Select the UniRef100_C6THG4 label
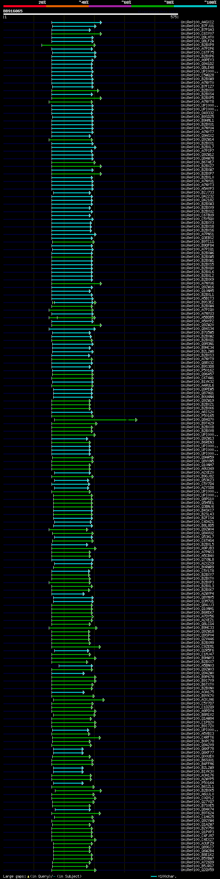220x879 pixels. 197,541
